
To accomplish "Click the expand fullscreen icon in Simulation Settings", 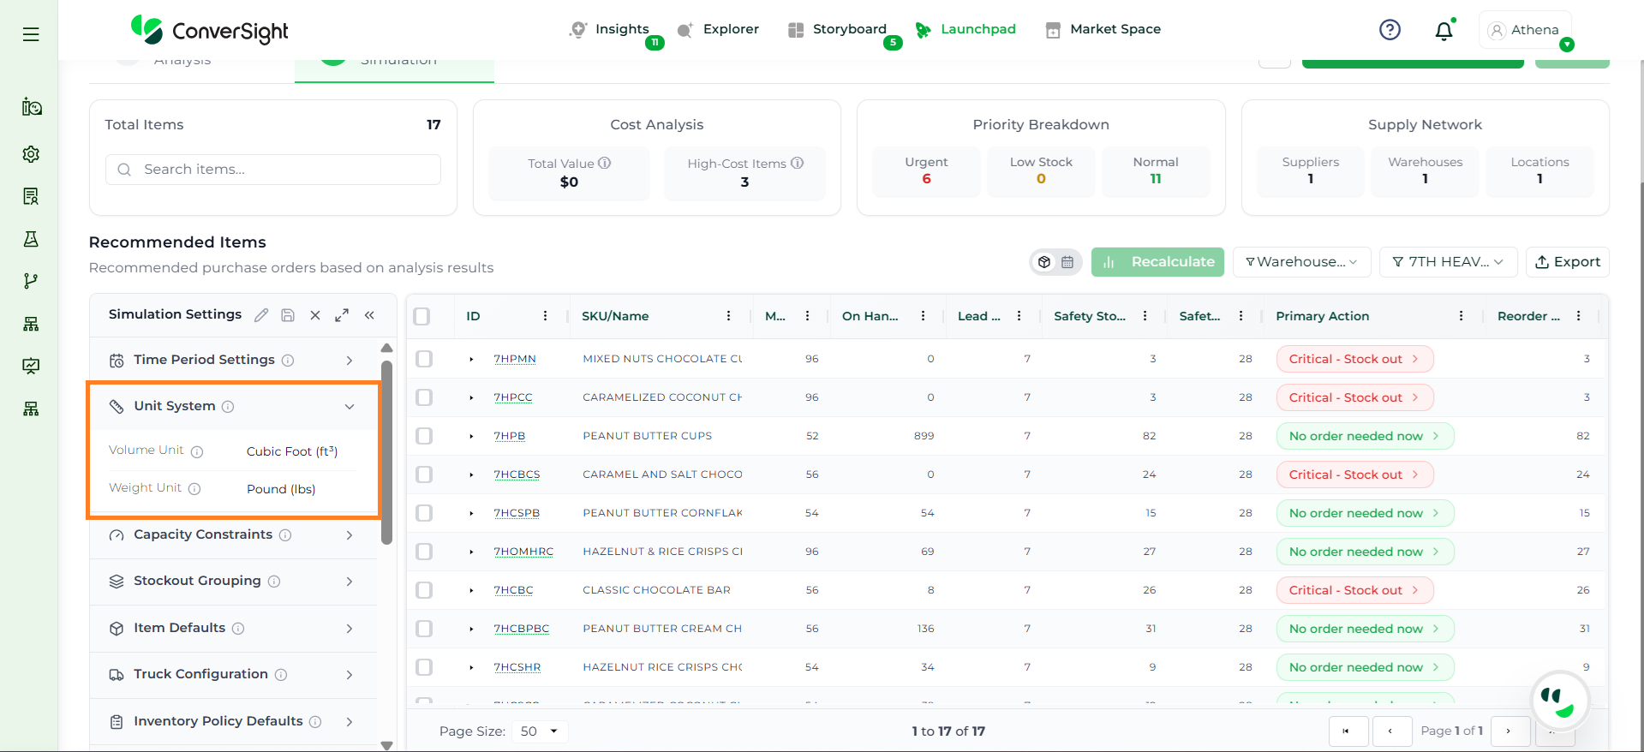I will (342, 315).
